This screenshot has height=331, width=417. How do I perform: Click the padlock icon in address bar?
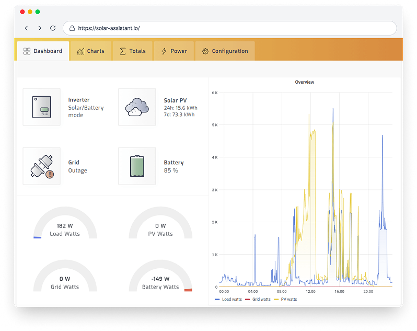click(x=72, y=28)
